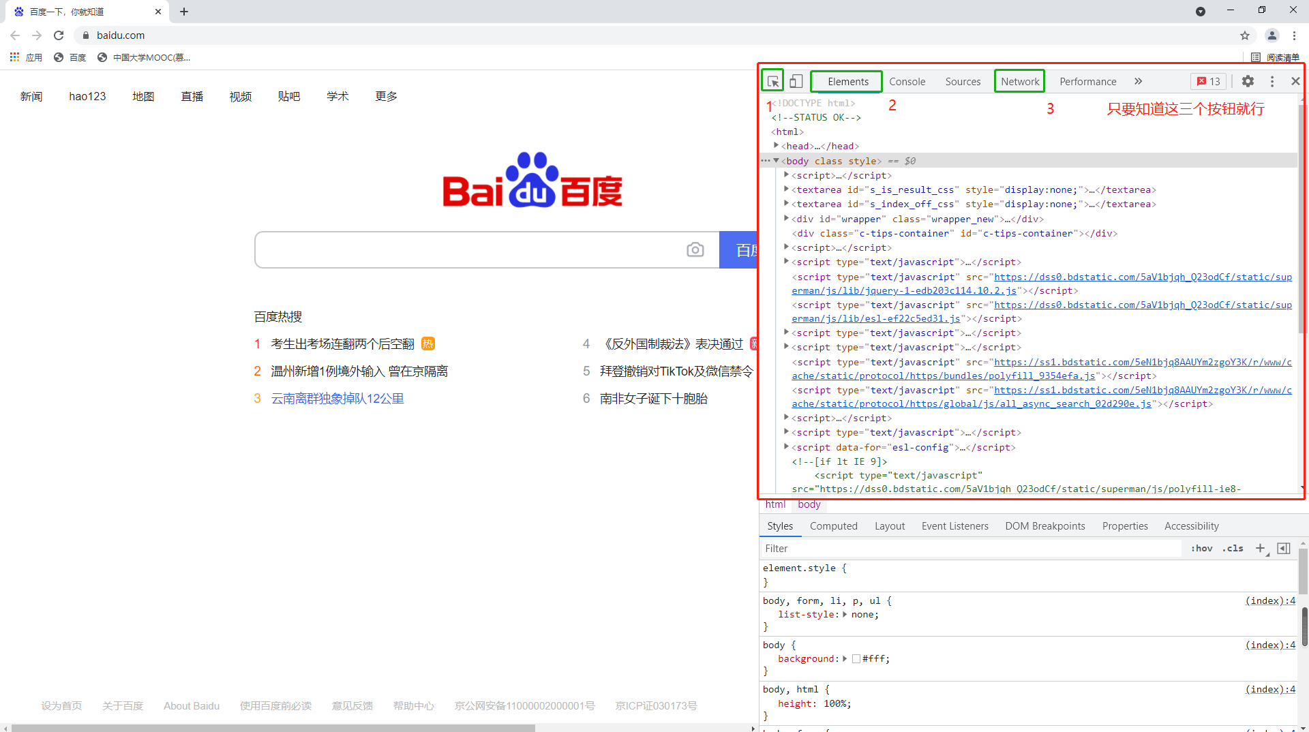Toggle the .cls element classes panel
This screenshot has width=1309, height=732.
coord(1233,548)
